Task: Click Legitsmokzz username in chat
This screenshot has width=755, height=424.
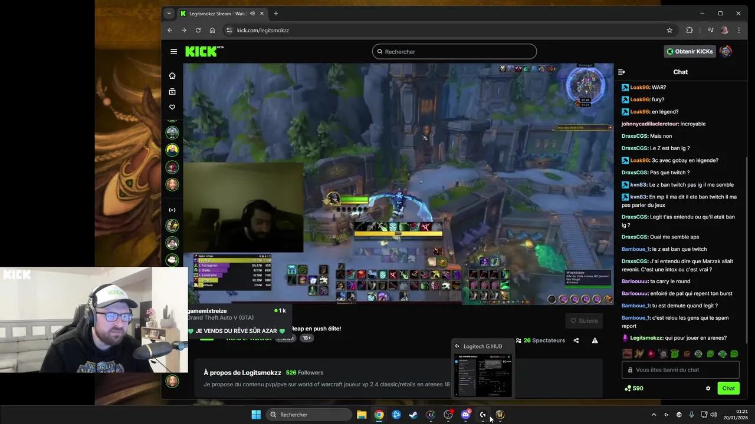Action: (646, 338)
